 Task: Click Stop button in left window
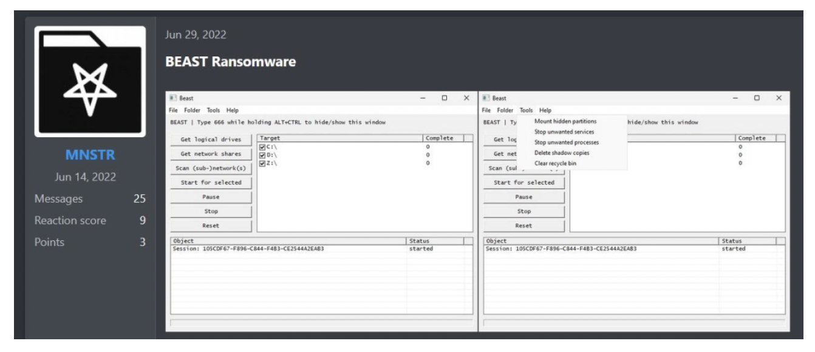point(211,211)
